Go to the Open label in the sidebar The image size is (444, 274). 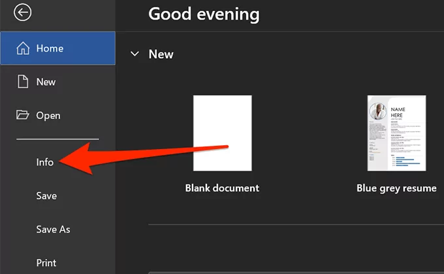tap(48, 116)
